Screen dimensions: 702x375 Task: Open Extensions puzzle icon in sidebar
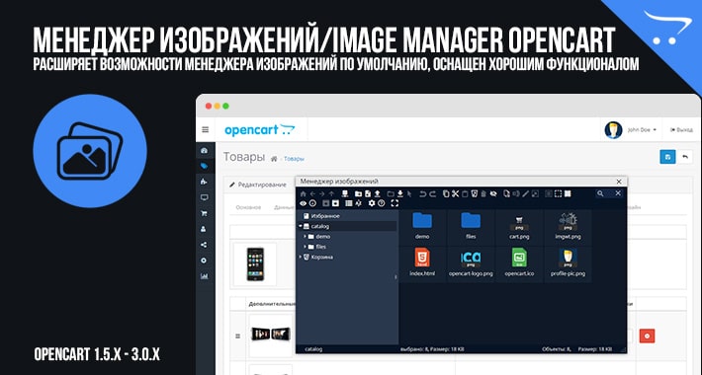pyautogui.click(x=204, y=182)
